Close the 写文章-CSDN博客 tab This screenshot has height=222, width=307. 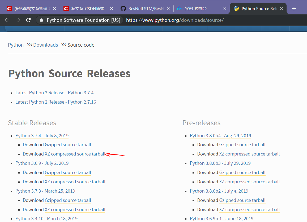click(x=112, y=8)
